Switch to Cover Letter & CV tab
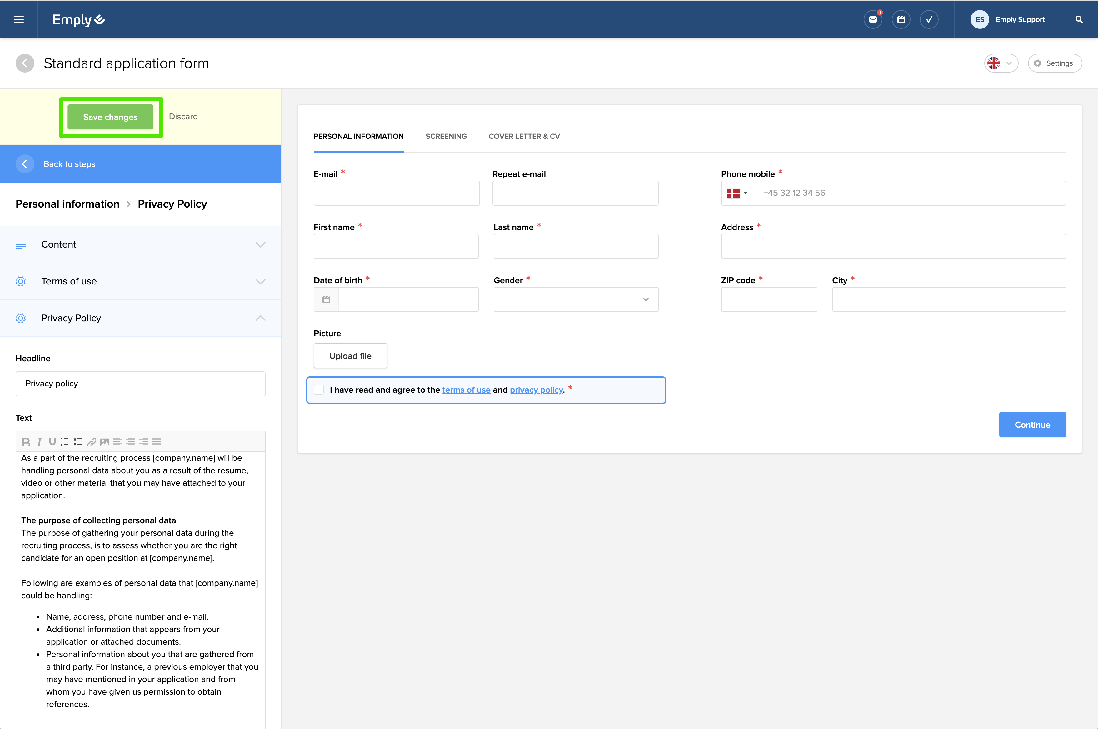 tap(524, 136)
